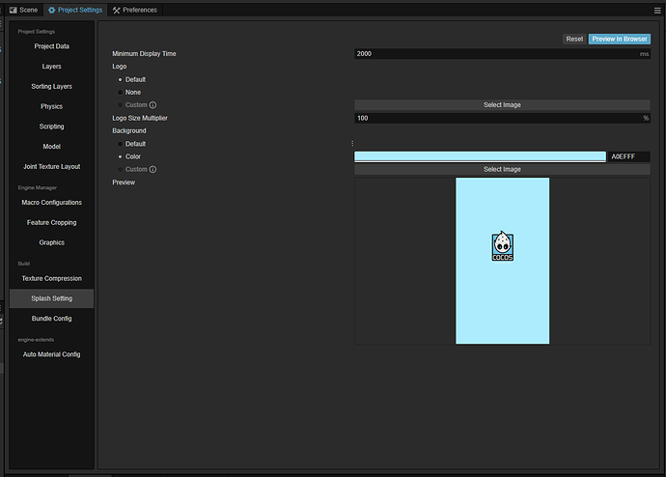Switch to the Scene tab

24,10
